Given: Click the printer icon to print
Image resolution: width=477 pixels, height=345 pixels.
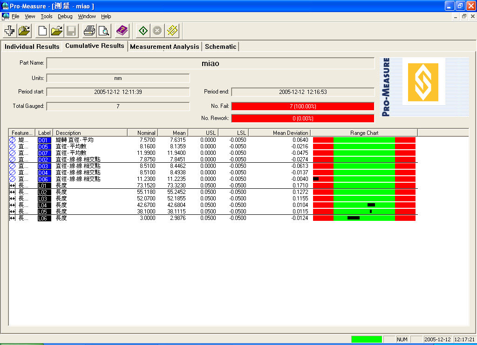Looking at the screenshot, I should tap(89, 31).
